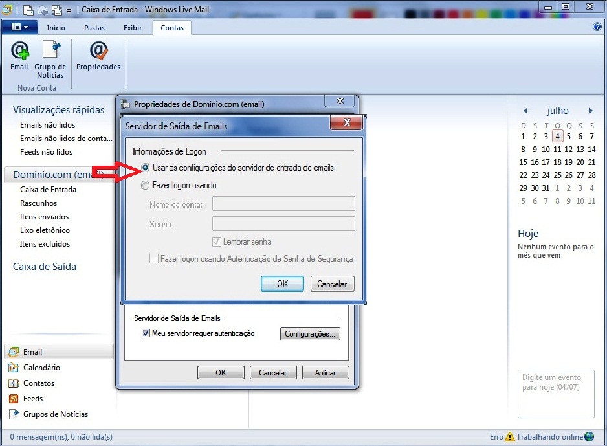Screen dimensions: 607x446
Task: Select the Fazer logon usando radio button
Action: [x=146, y=185]
